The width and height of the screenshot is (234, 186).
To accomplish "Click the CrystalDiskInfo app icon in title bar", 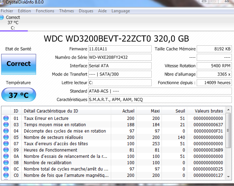I will click(x=1, y=2).
